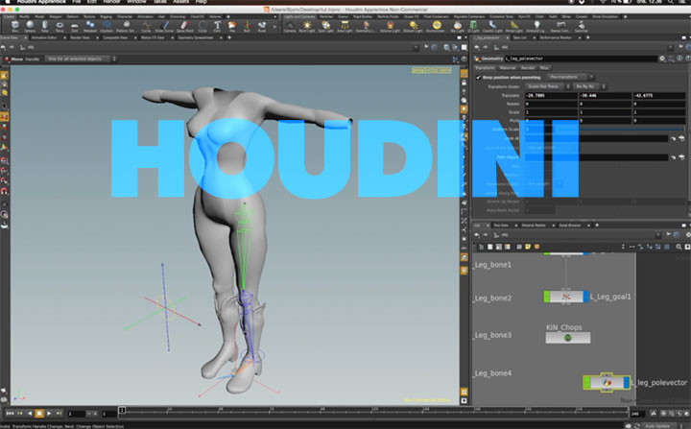This screenshot has width=691, height=429.
Task: Toggle Keep position when parenting checkbox
Action: tap(478, 77)
